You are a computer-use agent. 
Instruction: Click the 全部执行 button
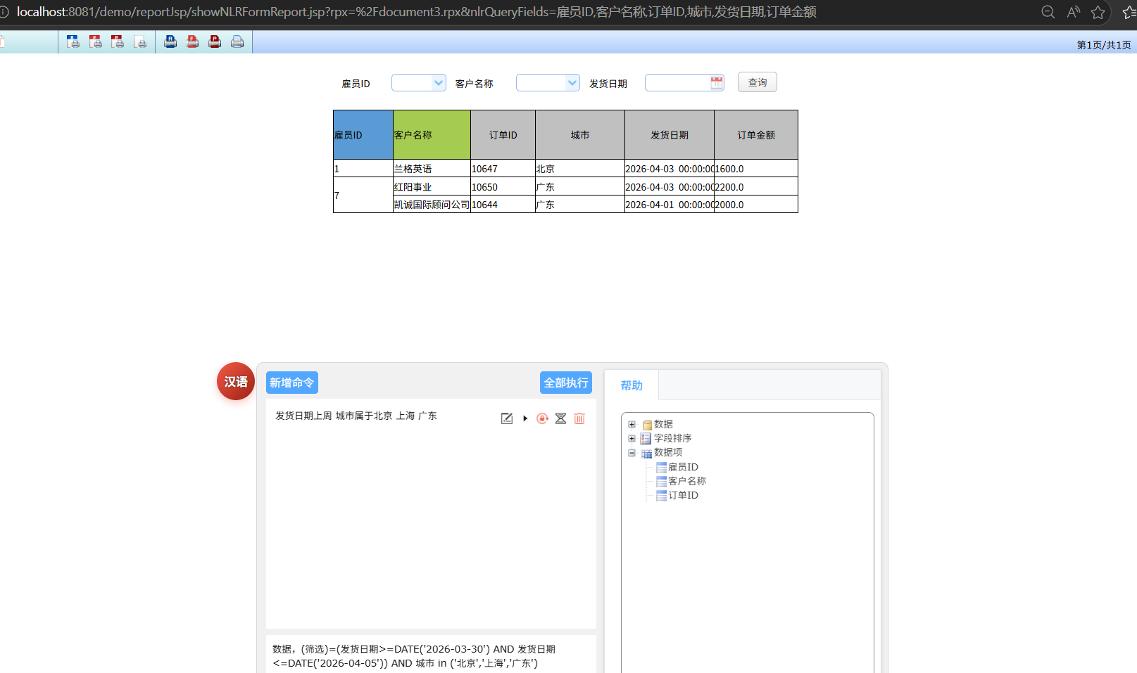point(566,383)
